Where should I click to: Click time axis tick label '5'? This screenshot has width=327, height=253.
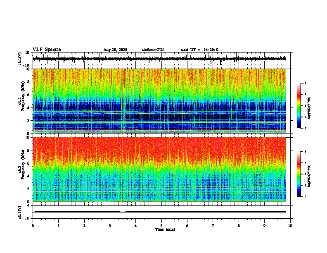tap(161, 226)
